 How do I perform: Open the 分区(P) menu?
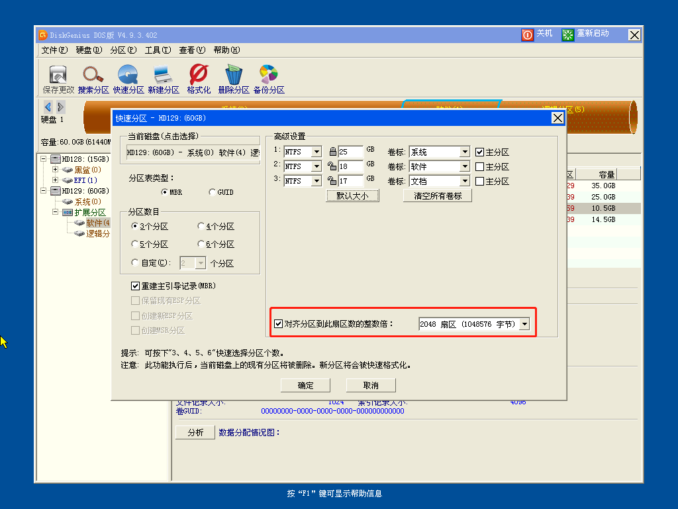(123, 50)
